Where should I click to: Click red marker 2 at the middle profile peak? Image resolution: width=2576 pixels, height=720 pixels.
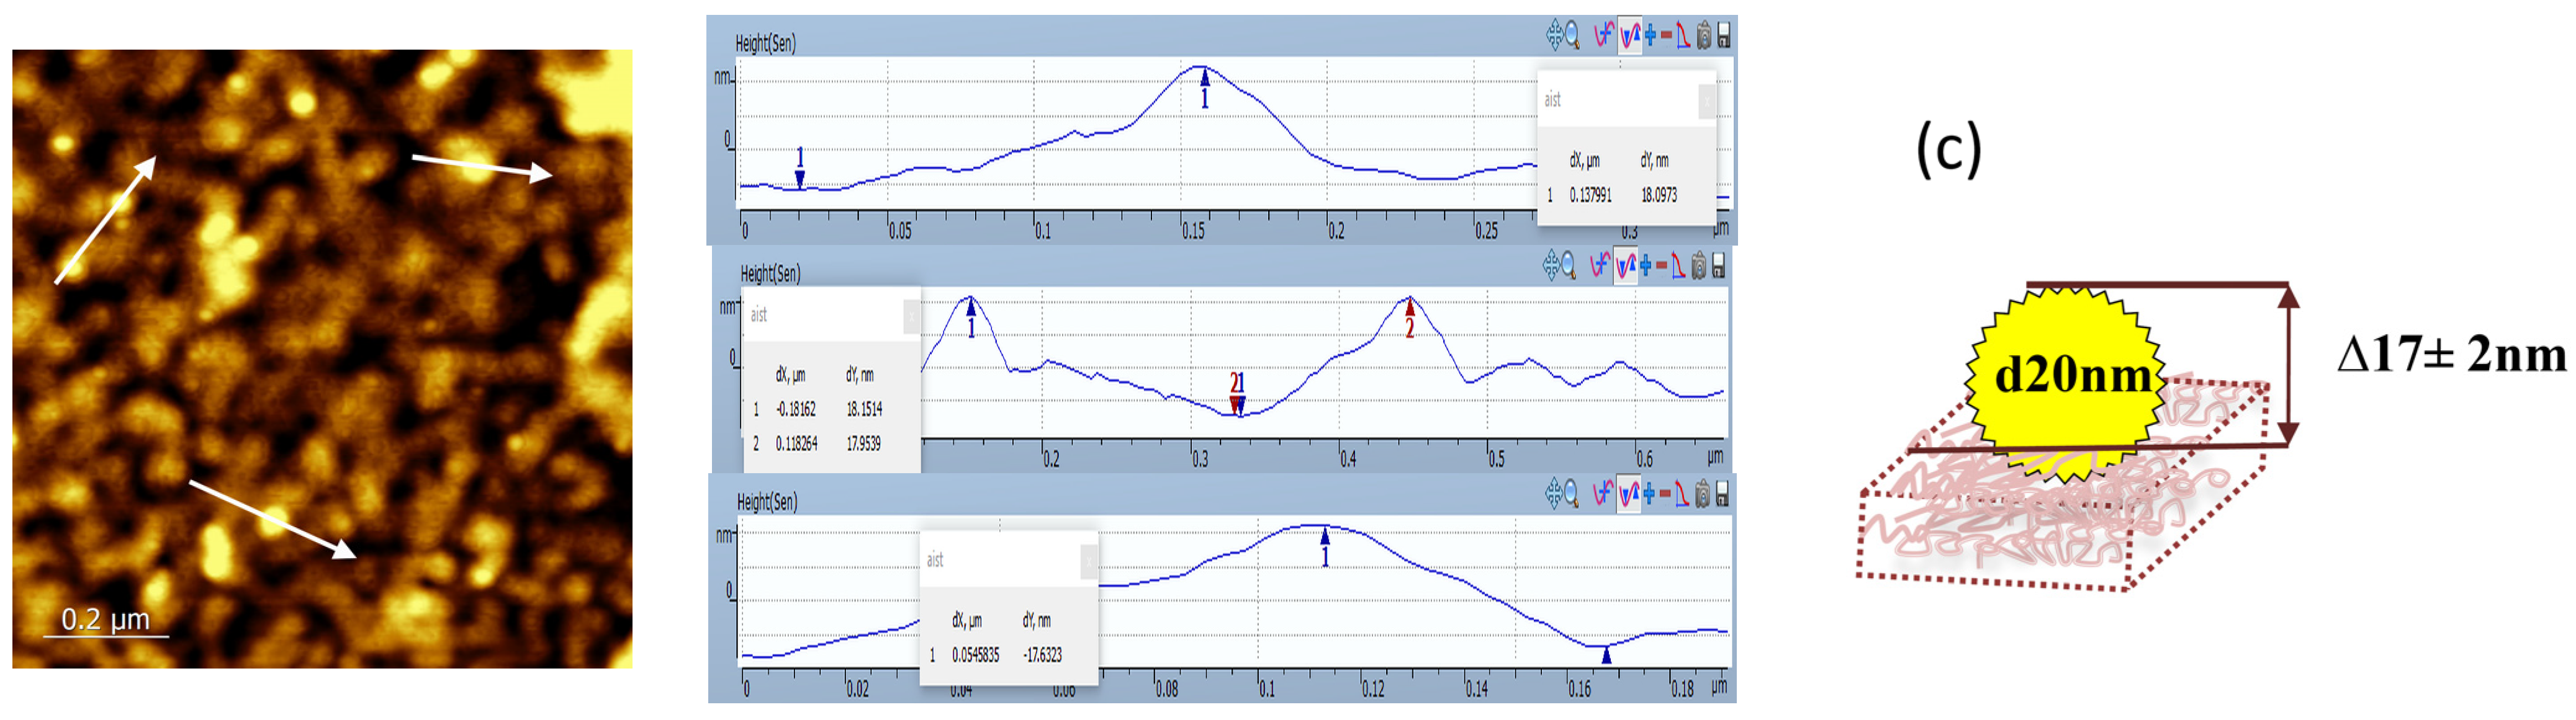point(1410,308)
